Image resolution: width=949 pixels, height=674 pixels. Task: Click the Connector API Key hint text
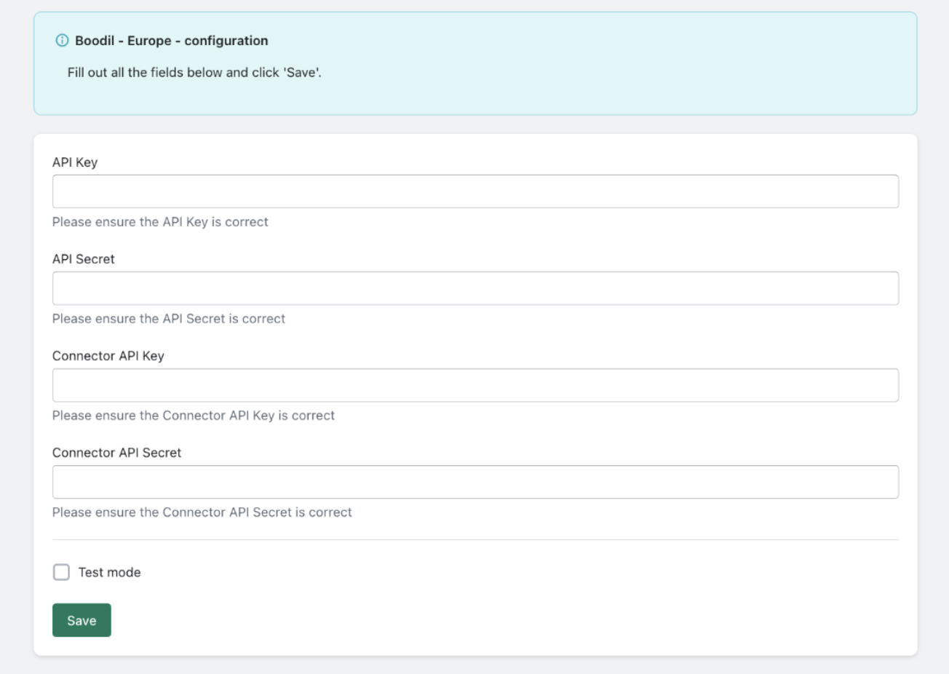pyautogui.click(x=194, y=416)
